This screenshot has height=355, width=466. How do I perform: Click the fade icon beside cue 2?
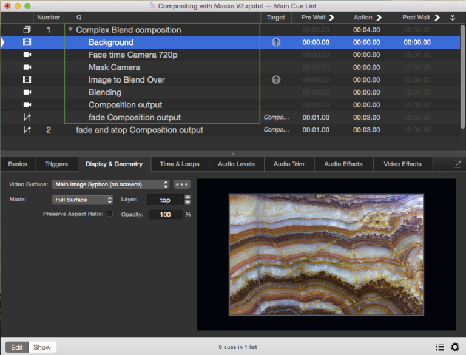click(27, 130)
